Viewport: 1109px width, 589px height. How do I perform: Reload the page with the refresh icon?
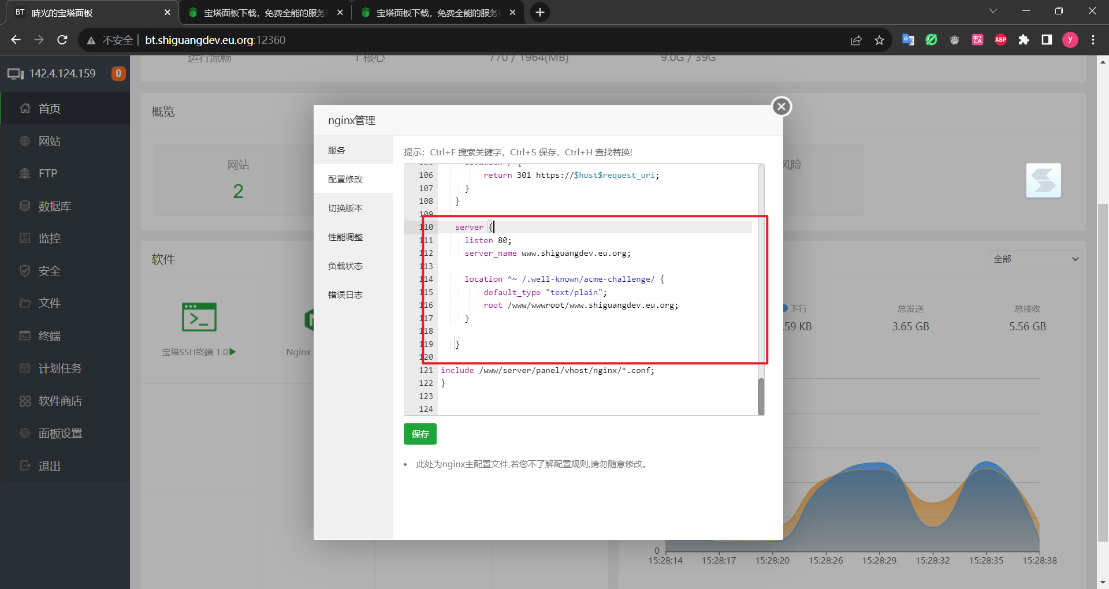click(x=62, y=40)
